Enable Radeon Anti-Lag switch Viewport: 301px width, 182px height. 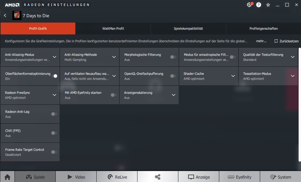click(54, 114)
